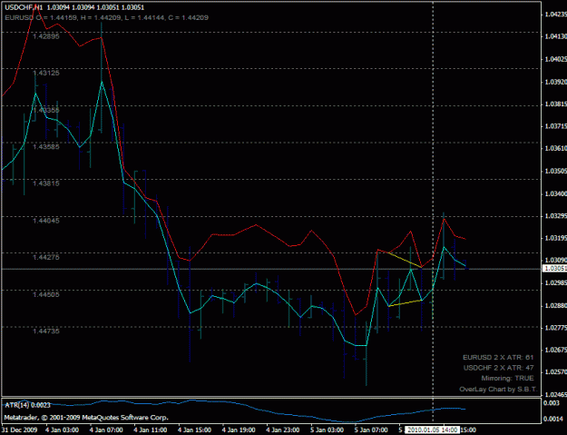Click the 1.03195 price scale value
Viewport: 567px width, 435px height.
[x=556, y=238]
